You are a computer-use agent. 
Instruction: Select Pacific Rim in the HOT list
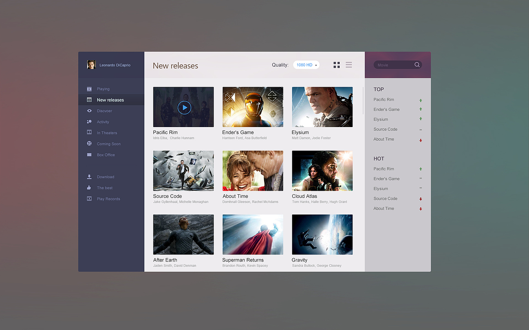pos(384,169)
